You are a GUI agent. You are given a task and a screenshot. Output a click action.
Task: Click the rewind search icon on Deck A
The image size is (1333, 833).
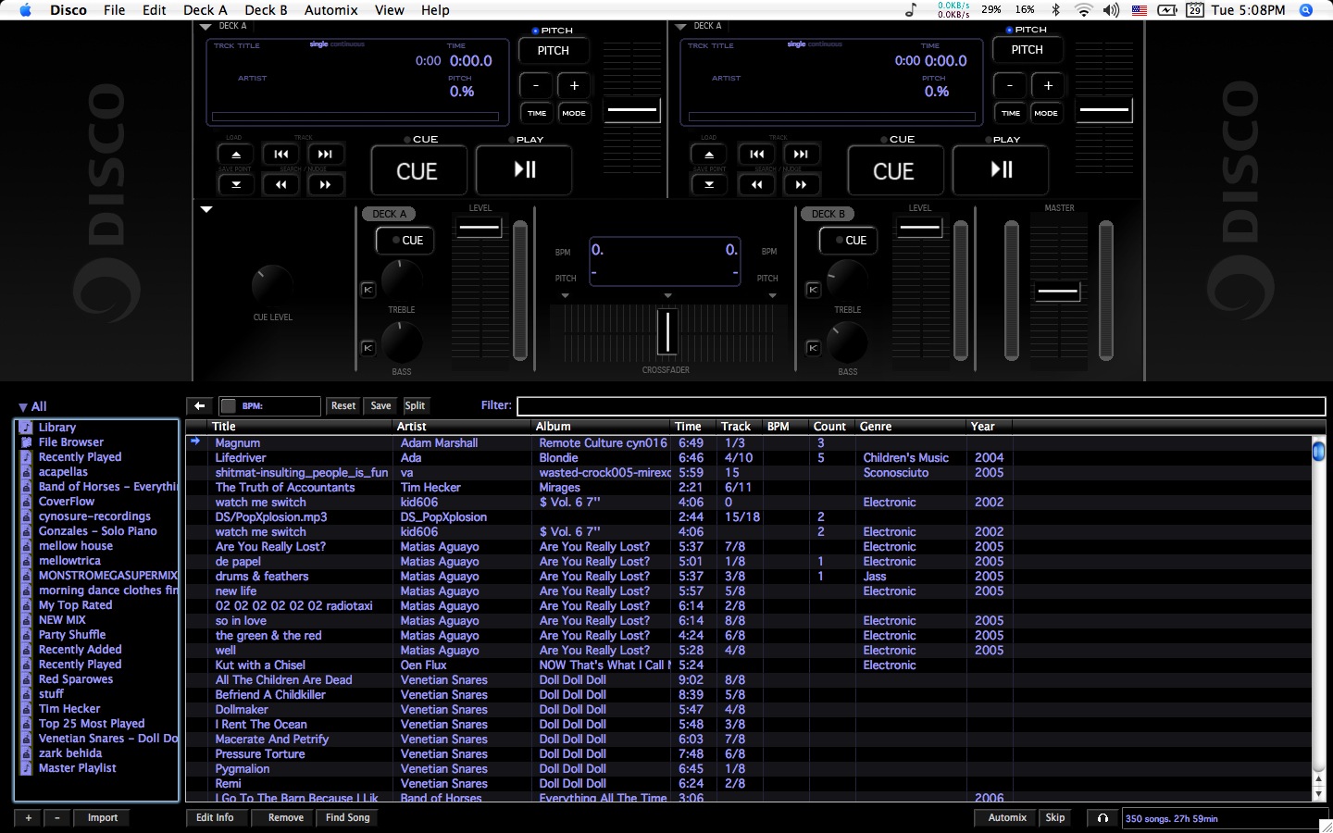click(x=280, y=184)
